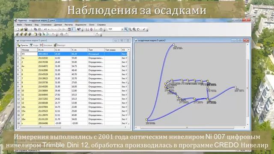
Task: Click height cell 210.56804
Action: pos(46,91)
